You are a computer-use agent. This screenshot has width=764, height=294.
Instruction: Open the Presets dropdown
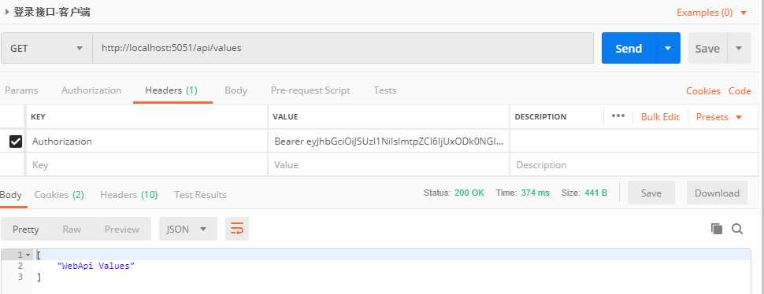pyautogui.click(x=718, y=116)
